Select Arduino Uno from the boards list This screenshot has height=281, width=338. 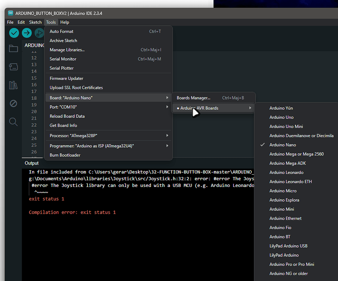coord(280,117)
